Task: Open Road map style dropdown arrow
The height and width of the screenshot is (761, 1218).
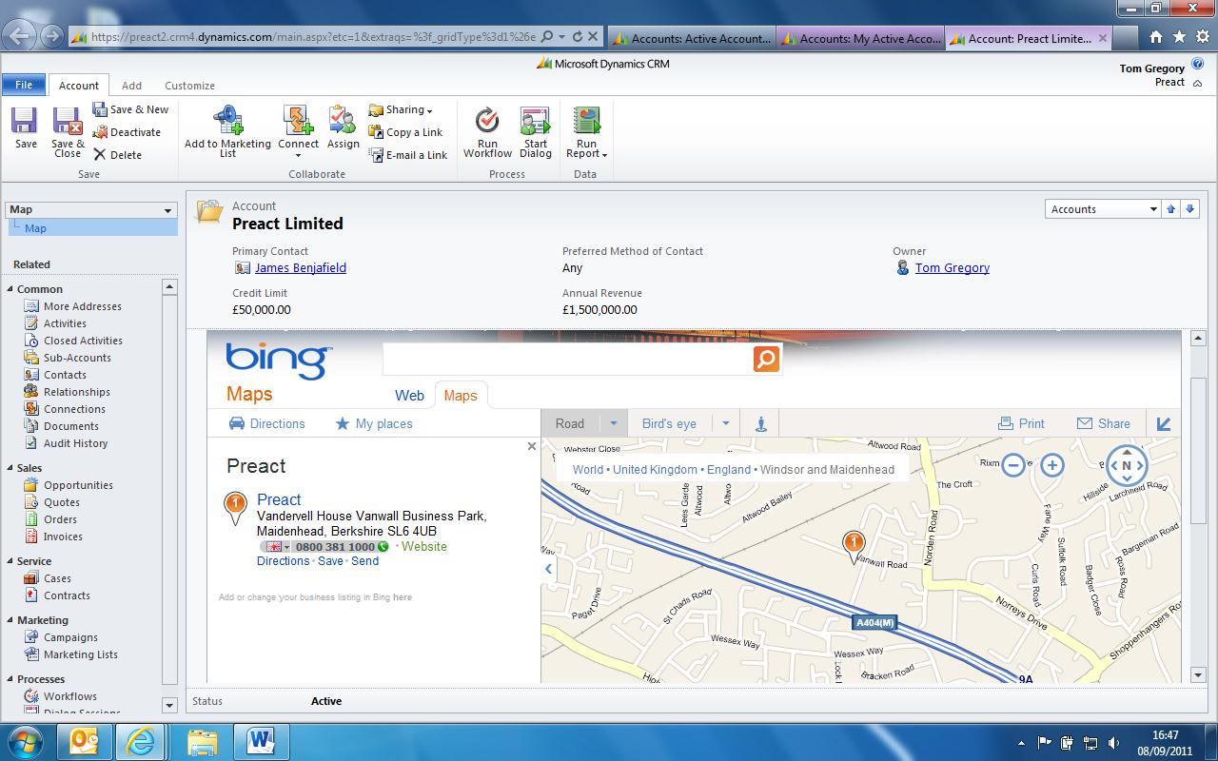Action: pyautogui.click(x=614, y=423)
